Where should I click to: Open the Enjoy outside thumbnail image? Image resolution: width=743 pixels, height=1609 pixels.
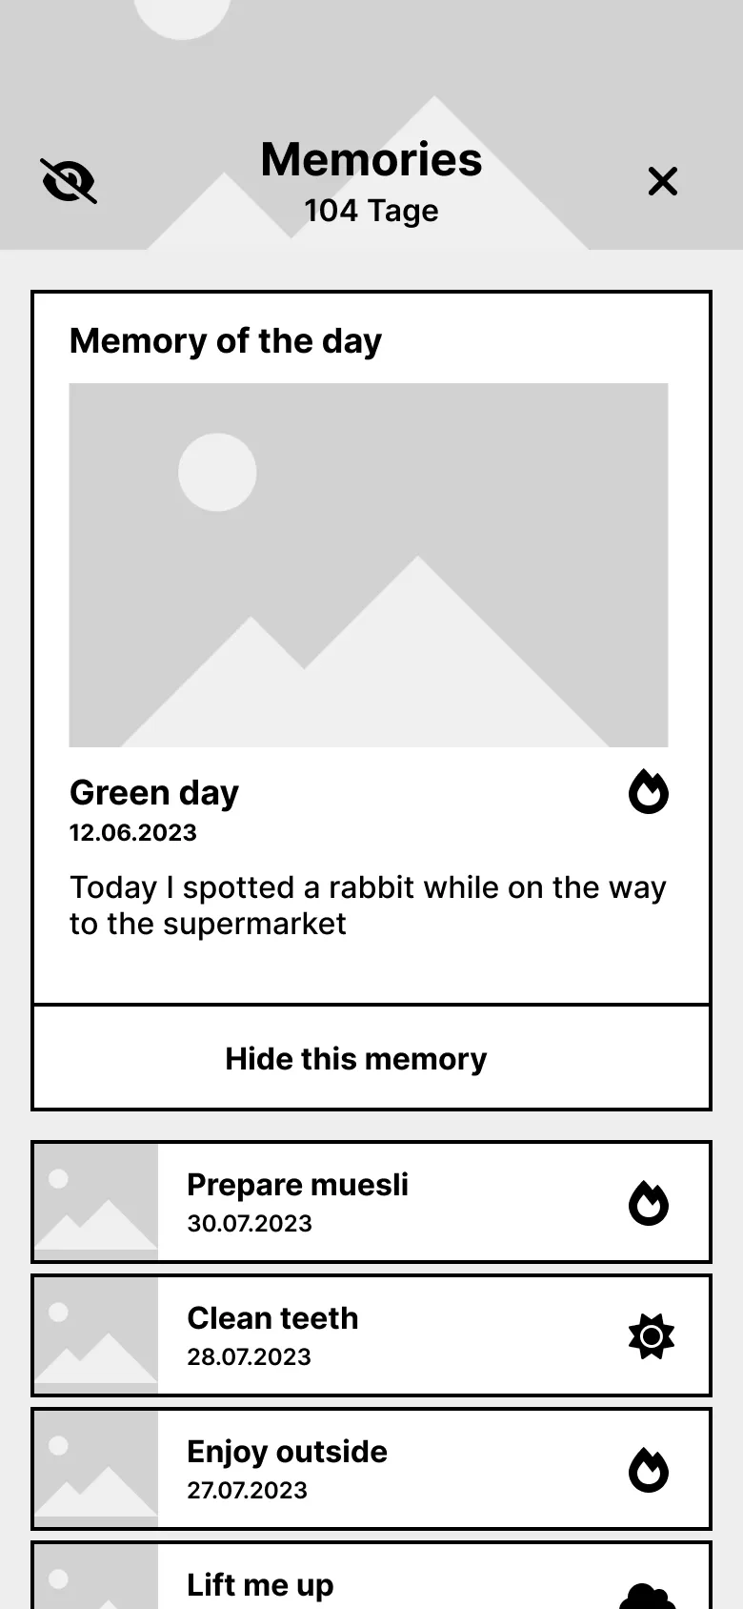tap(96, 1469)
